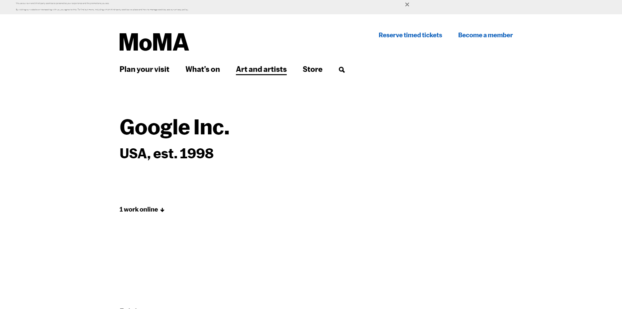This screenshot has height=309, width=622.
Task: Jump to works via 1 work online text
Action: pos(139,209)
